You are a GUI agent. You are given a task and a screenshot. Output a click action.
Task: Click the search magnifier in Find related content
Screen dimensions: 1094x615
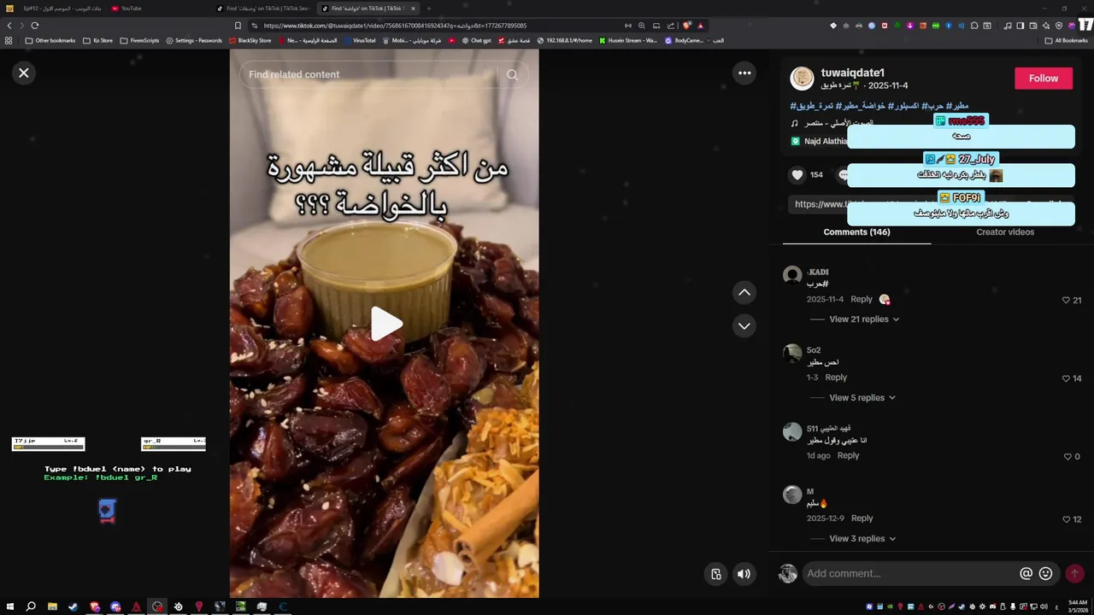point(512,75)
